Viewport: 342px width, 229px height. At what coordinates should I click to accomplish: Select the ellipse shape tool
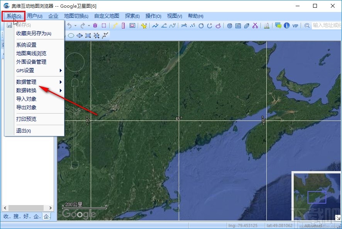(x=71, y=36)
